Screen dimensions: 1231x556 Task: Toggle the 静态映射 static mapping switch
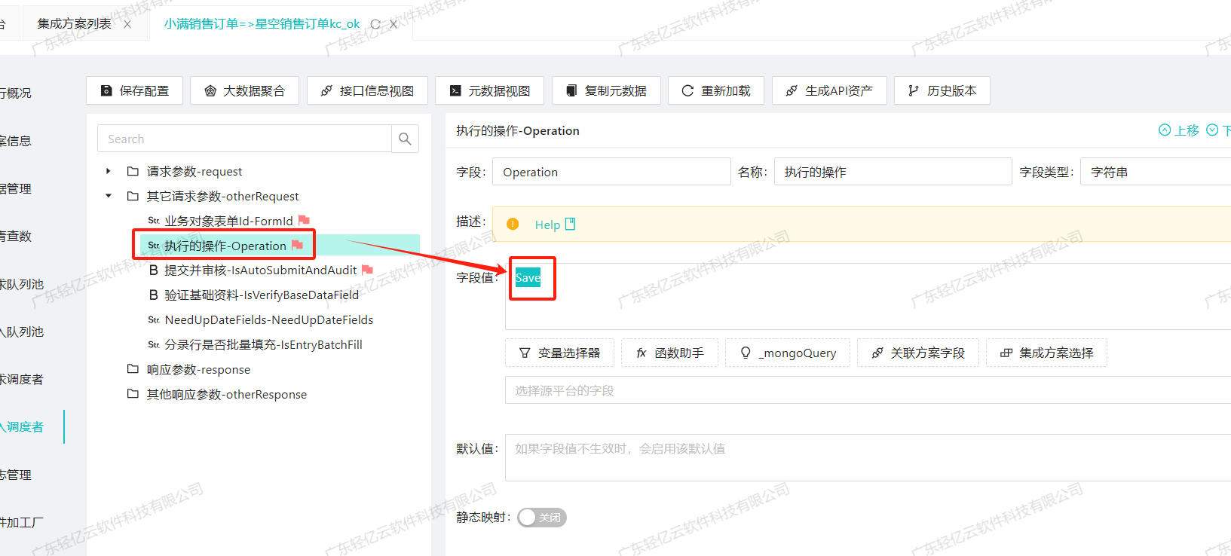[x=541, y=517]
